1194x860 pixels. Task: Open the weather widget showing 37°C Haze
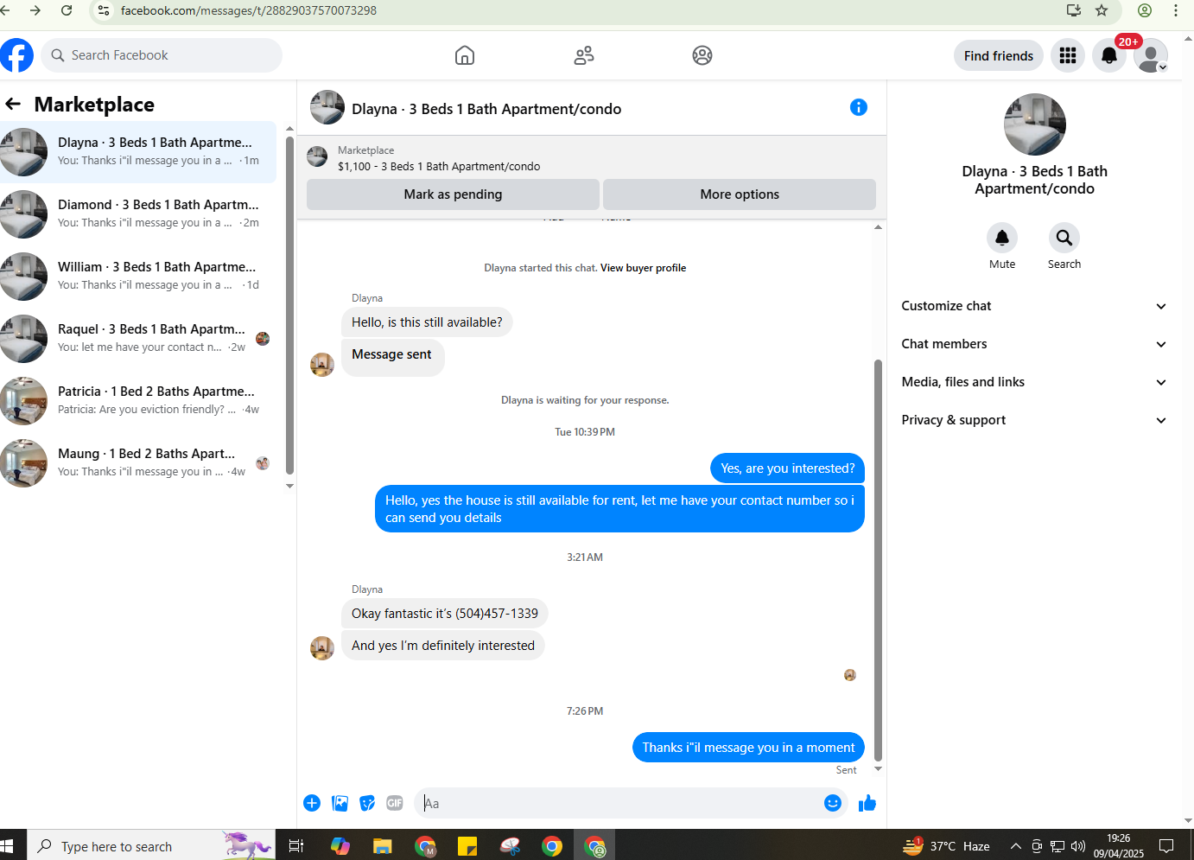tap(947, 845)
